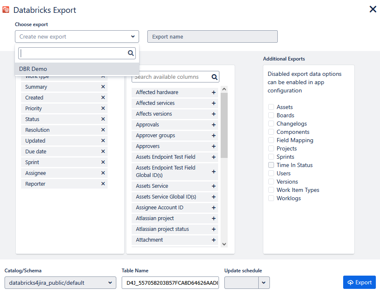Open the Catalog/Schema dropdown
Image resolution: width=380 pixels, height=298 pixels.
click(x=60, y=283)
